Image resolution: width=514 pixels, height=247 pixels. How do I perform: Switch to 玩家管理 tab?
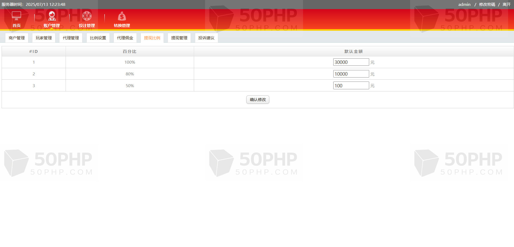pos(44,38)
